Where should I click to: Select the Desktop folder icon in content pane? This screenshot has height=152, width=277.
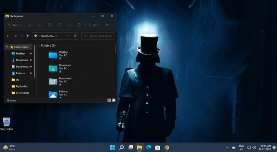(53, 55)
